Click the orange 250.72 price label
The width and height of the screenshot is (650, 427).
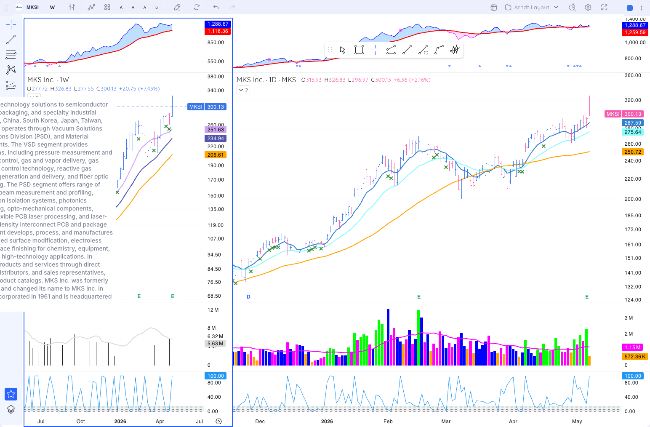click(633, 152)
